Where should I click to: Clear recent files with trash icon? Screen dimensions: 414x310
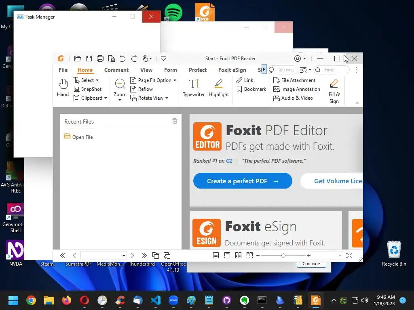[175, 121]
